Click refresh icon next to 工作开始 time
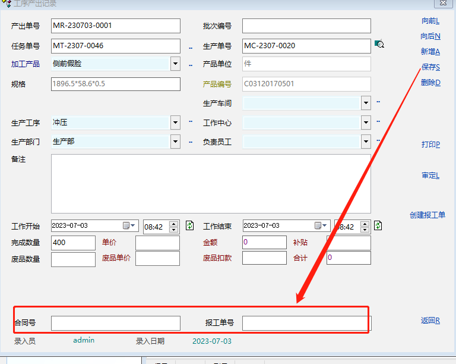This screenshot has width=456, height=364. click(x=190, y=225)
